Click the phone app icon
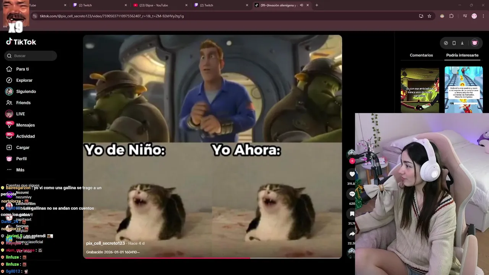This screenshot has height=275, width=489. tap(454, 43)
